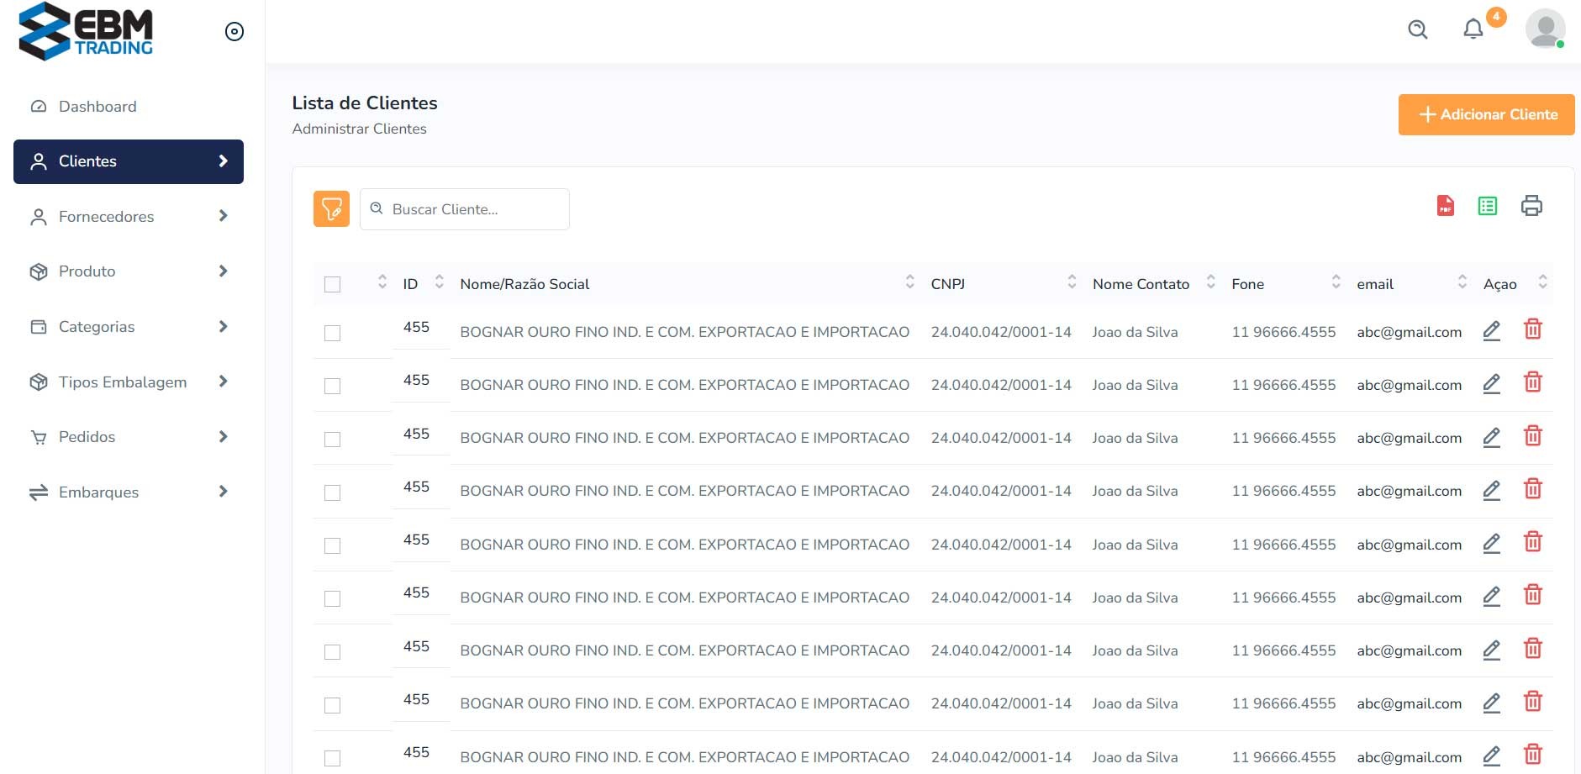The image size is (1581, 774).
Task: Select the checkbox in the third client row
Action: tap(333, 440)
